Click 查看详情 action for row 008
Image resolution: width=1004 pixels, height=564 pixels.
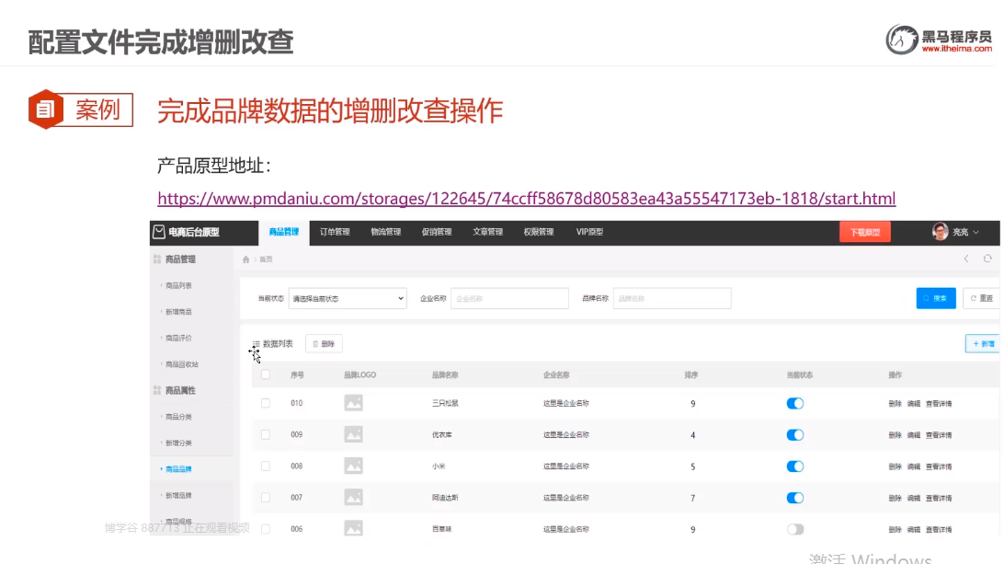(x=939, y=466)
